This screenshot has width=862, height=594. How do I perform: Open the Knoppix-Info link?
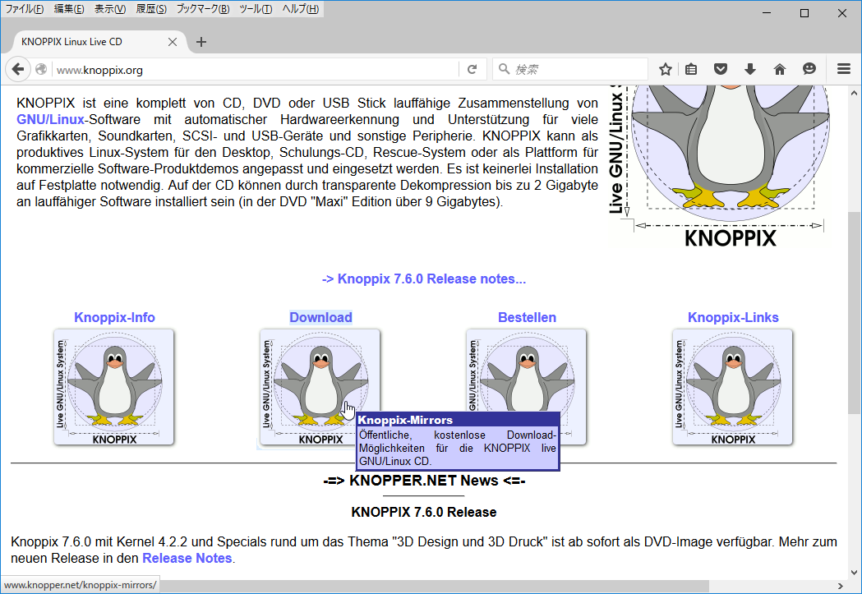(114, 317)
